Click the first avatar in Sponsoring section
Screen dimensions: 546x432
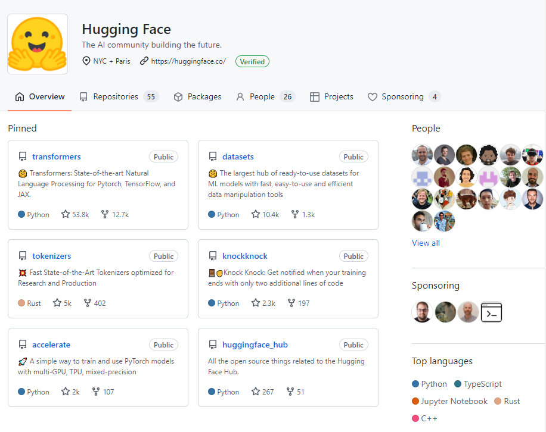(x=422, y=312)
